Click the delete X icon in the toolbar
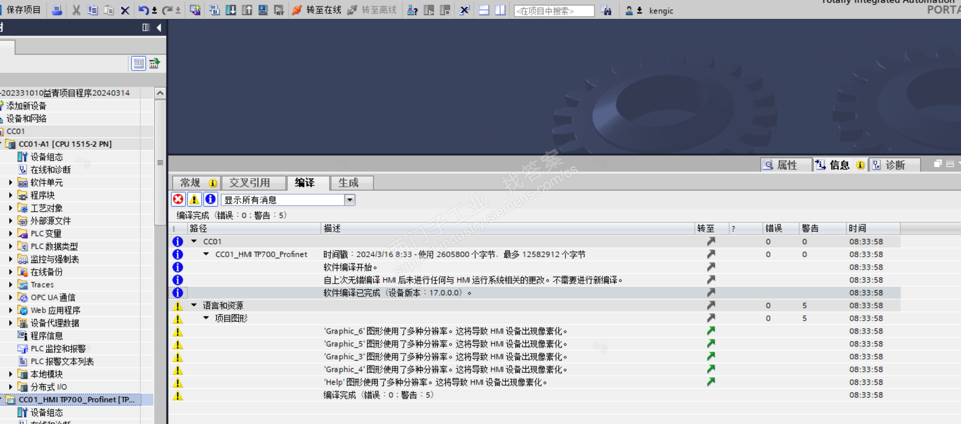Screen dimensions: 961x424 [125, 10]
